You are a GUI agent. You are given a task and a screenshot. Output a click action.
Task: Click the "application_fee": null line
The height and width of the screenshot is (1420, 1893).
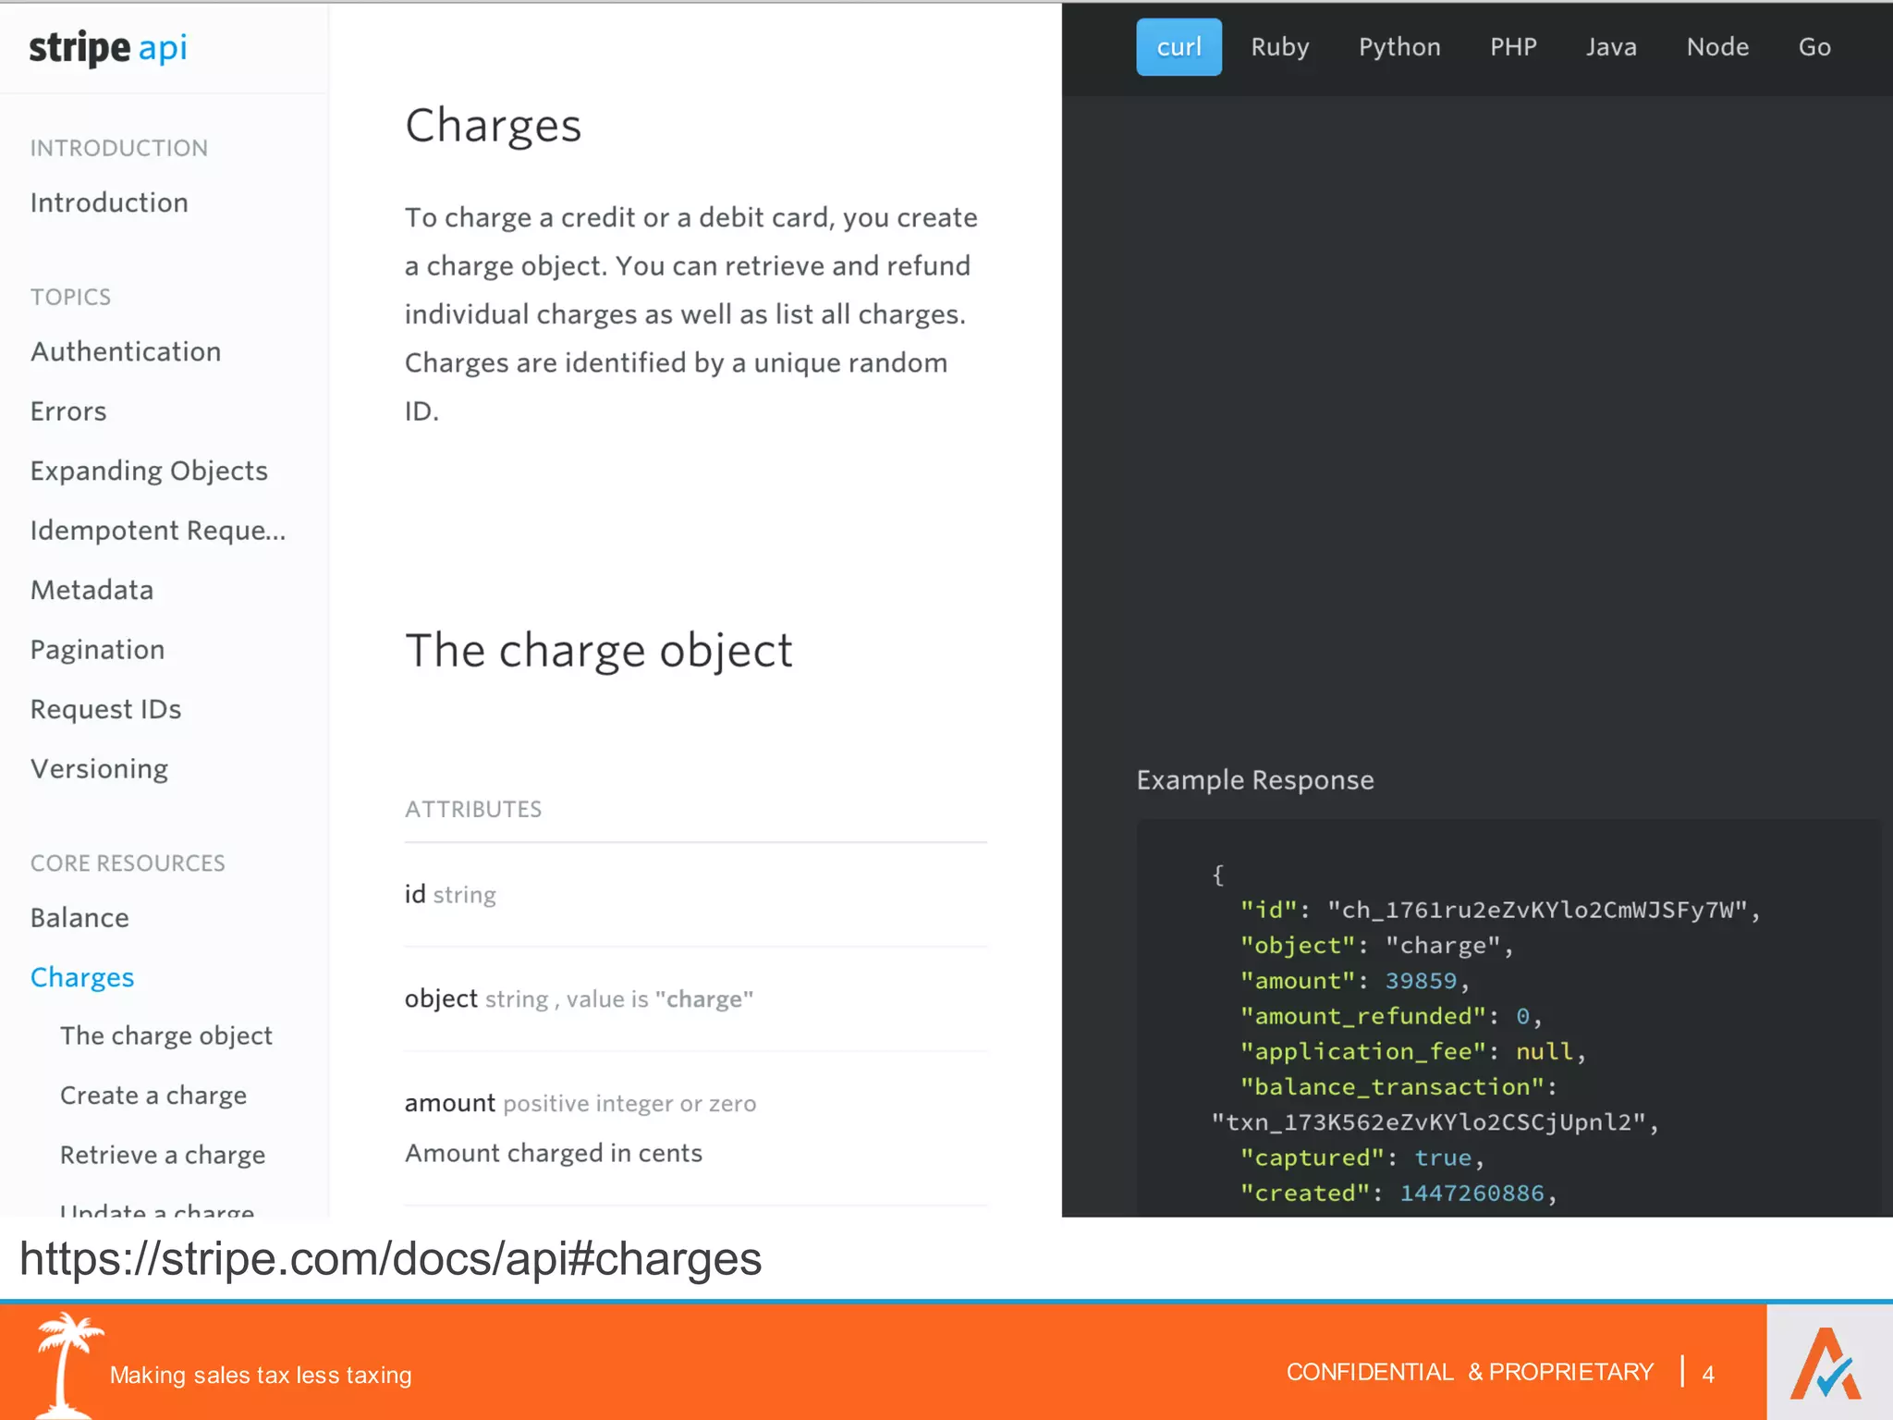tap(1413, 1052)
